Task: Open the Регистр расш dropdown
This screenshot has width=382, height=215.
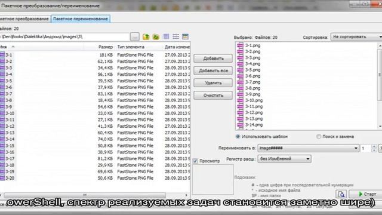Action: coord(284,159)
